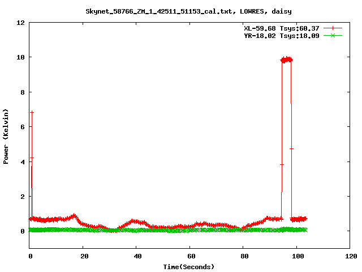Viewport: 362px width, 272px height.
Task: Click the x-axis tick label 20
Action: tap(84, 256)
